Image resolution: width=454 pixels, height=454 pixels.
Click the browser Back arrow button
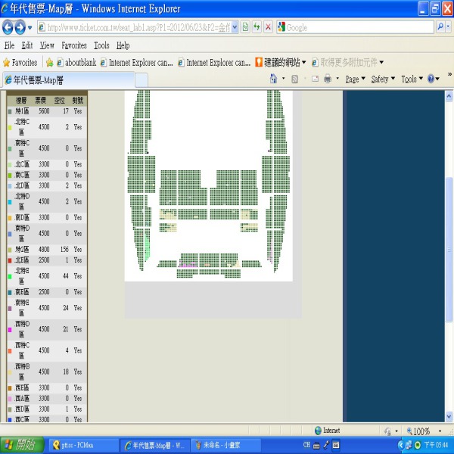coord(9,27)
